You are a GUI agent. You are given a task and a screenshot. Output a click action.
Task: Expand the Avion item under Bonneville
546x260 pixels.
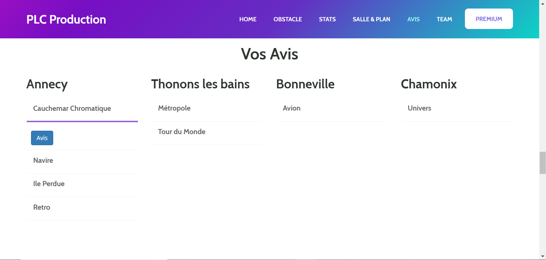332,108
